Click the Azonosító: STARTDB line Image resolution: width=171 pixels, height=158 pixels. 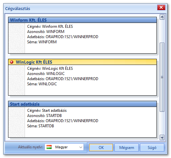pyautogui.click(x=44, y=116)
